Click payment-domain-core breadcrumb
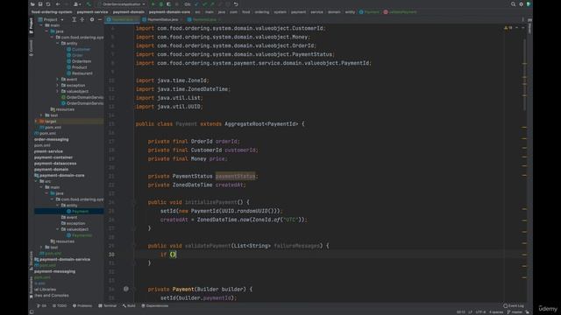This screenshot has width=561, height=315. 169,12
